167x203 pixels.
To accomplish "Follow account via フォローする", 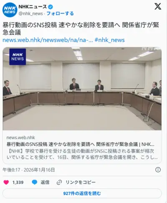I will (x=60, y=13).
